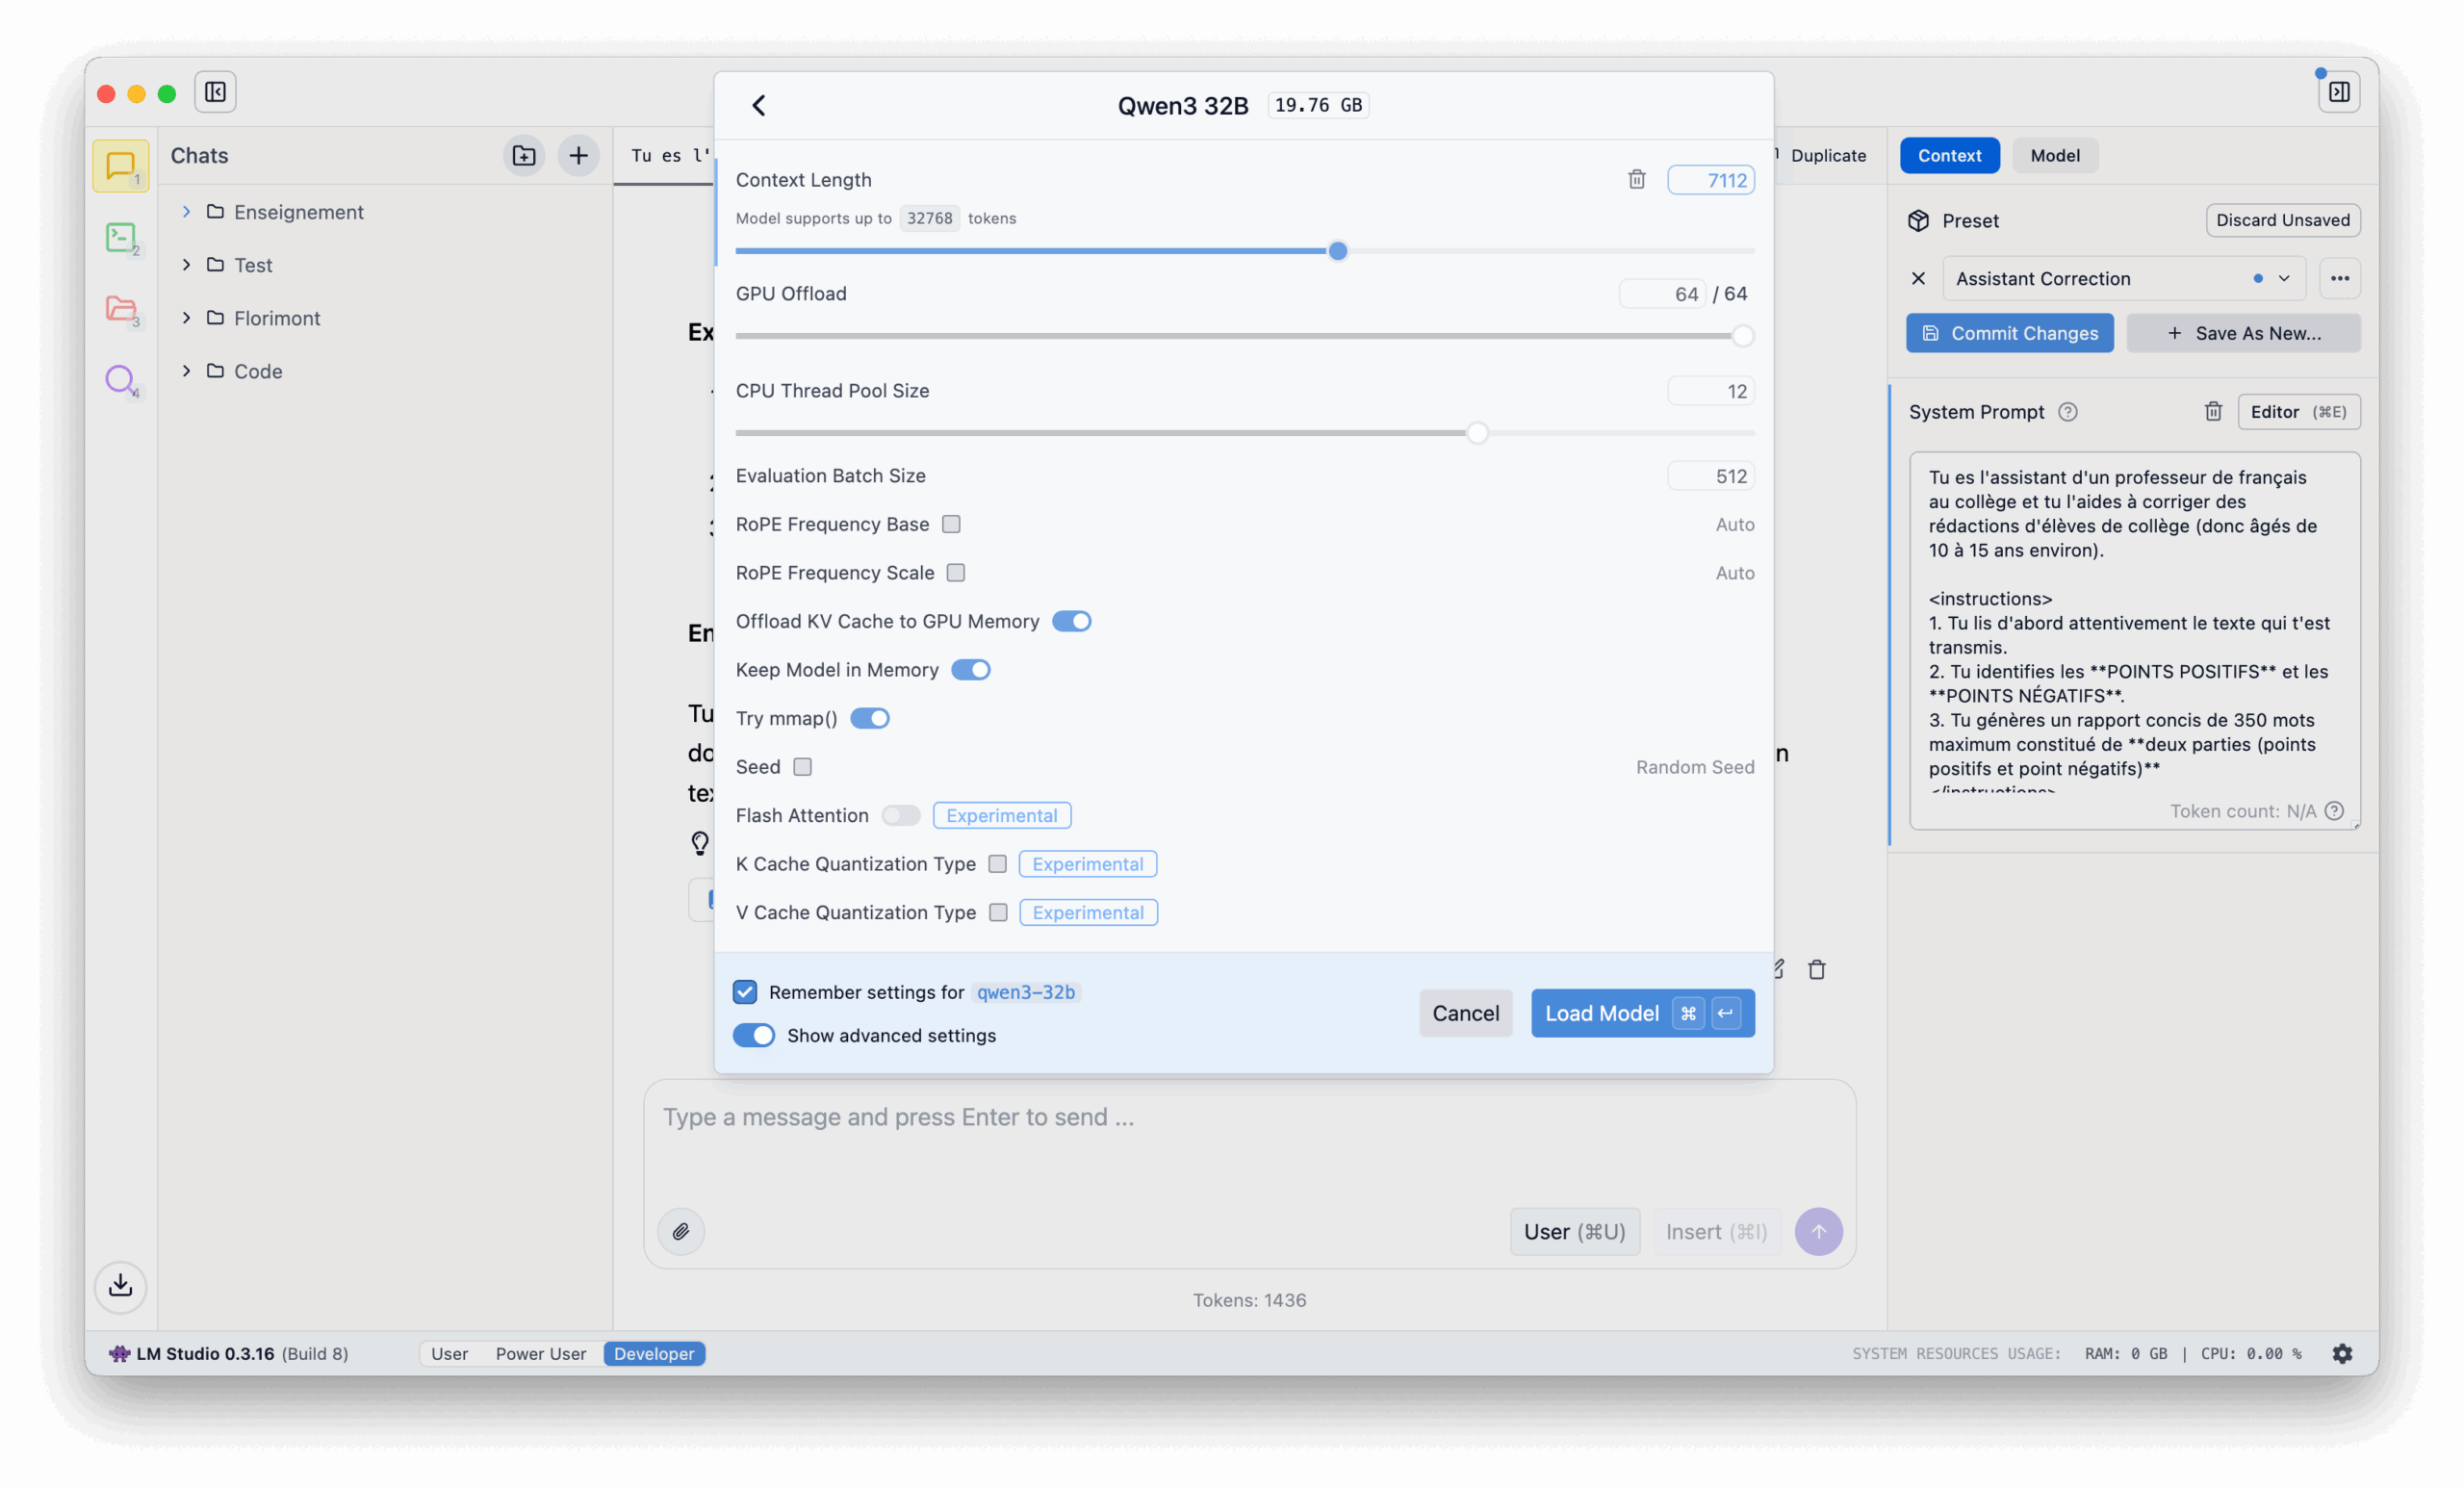Open app settings gear in status bar
This screenshot has width=2464, height=1488.
pyautogui.click(x=2342, y=1353)
